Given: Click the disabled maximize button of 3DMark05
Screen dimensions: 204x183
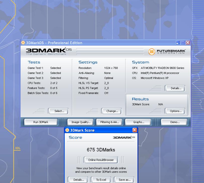Looking at the screenshot, I should (183, 43).
